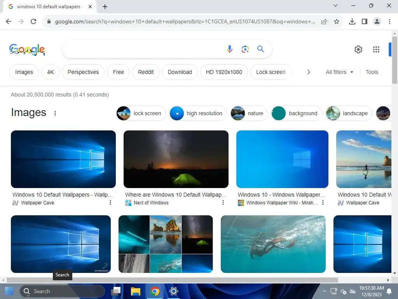Open the underwater swimmer wallpaper thumbnail
The height and width of the screenshot is (299, 398).
[273, 244]
